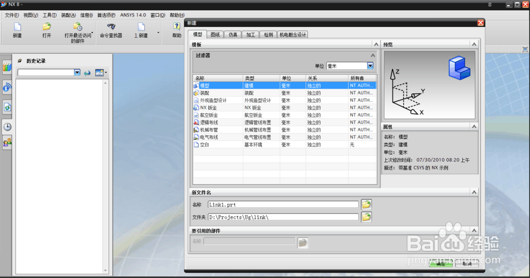The height and width of the screenshot is (278, 530).
Task: Select the 外观造型设计 template row
Action: coord(284,100)
